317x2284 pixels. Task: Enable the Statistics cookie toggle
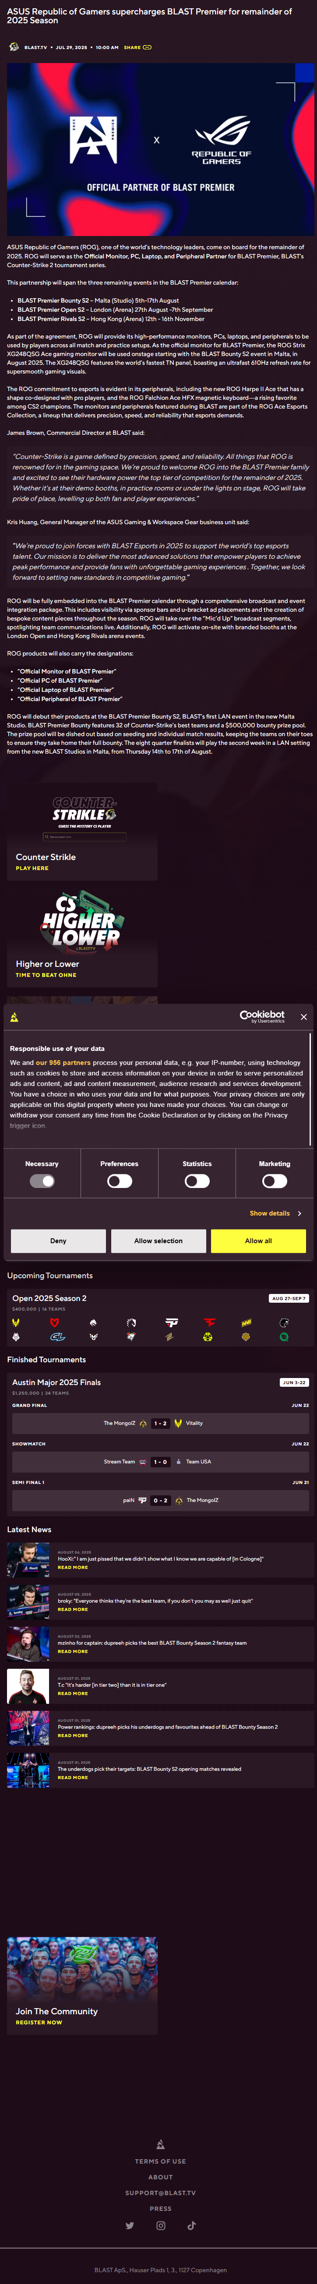[197, 1180]
